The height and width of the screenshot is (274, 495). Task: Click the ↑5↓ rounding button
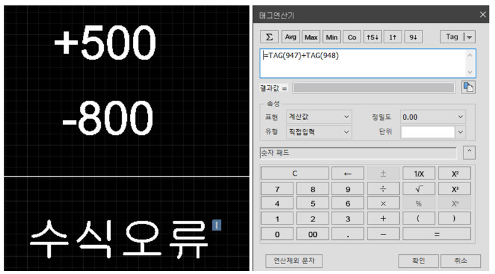pyautogui.click(x=372, y=37)
